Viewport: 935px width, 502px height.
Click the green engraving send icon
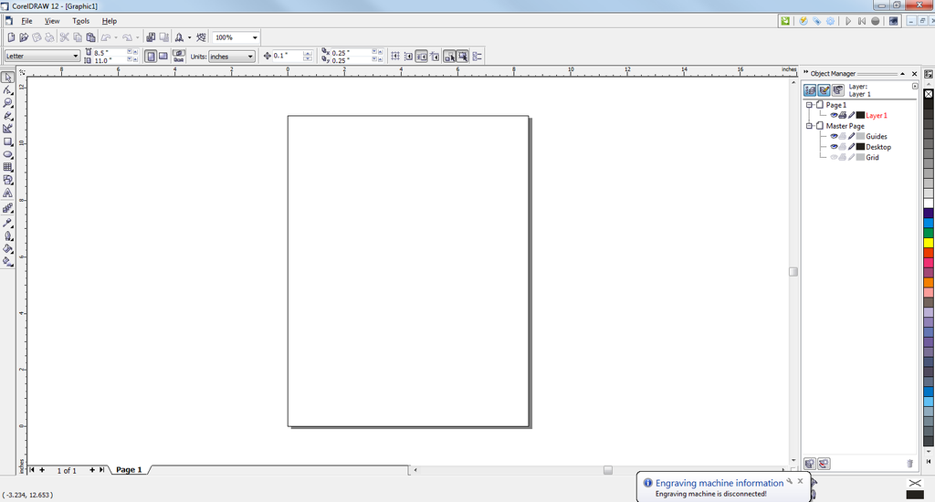coord(785,21)
